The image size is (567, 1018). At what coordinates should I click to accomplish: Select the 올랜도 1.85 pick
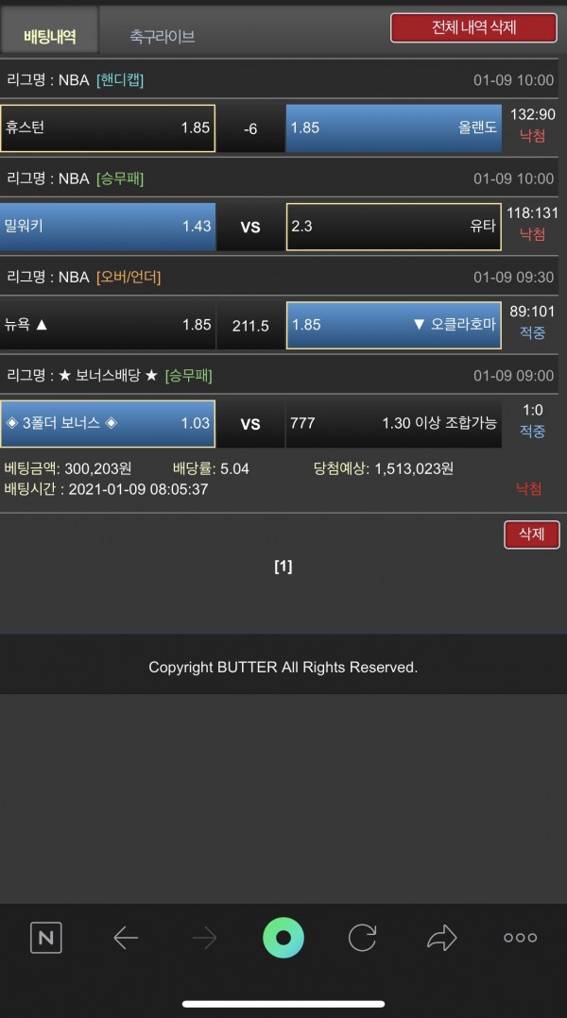tap(393, 127)
